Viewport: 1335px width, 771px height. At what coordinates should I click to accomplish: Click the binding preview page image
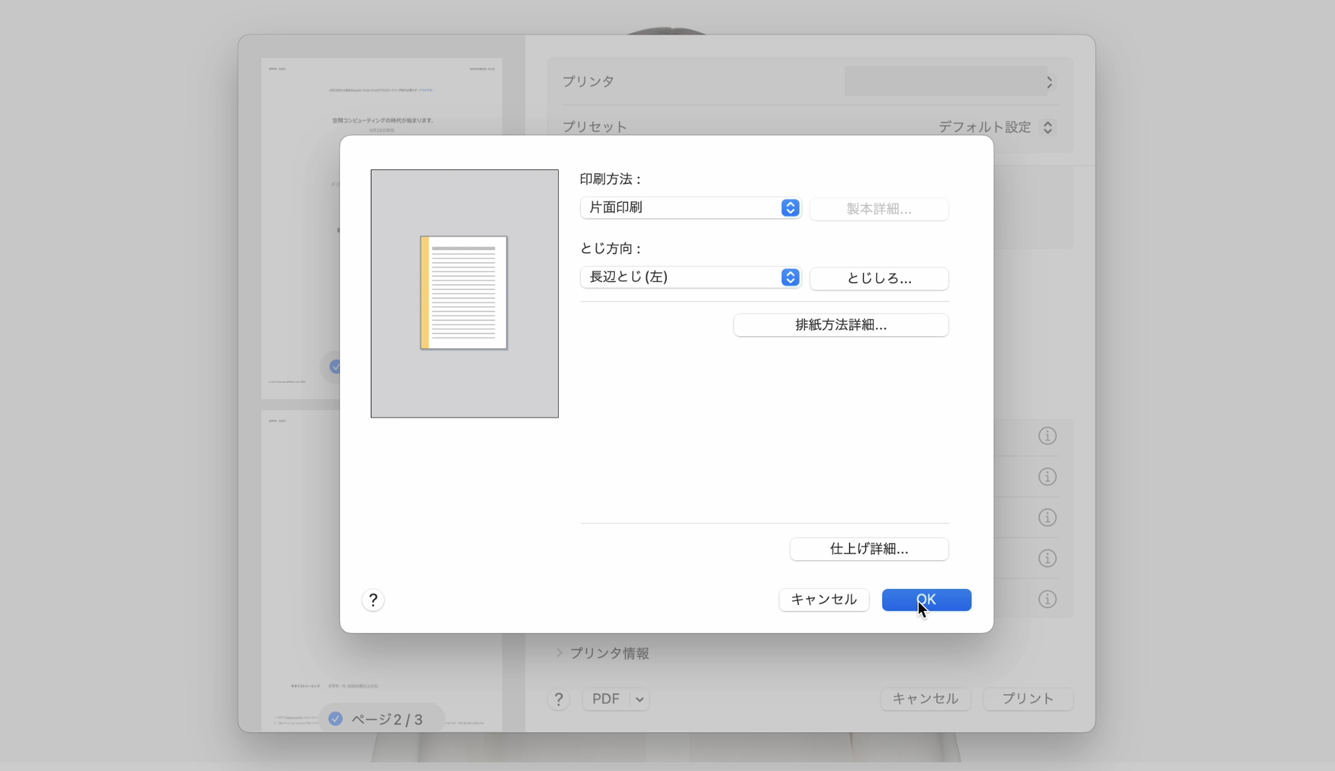pyautogui.click(x=463, y=293)
